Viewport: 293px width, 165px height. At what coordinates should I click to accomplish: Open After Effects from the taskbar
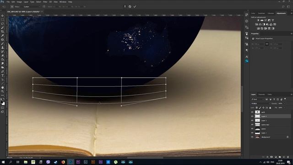(x=101, y=162)
